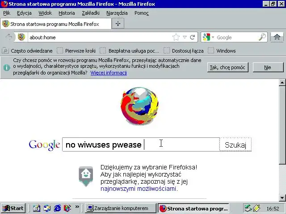Click the power plug tray icon
Screen dimensions: 286x214
(257, 208)
